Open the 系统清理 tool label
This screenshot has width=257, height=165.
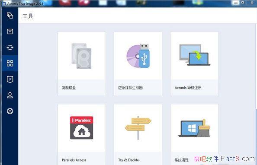tap(181, 160)
